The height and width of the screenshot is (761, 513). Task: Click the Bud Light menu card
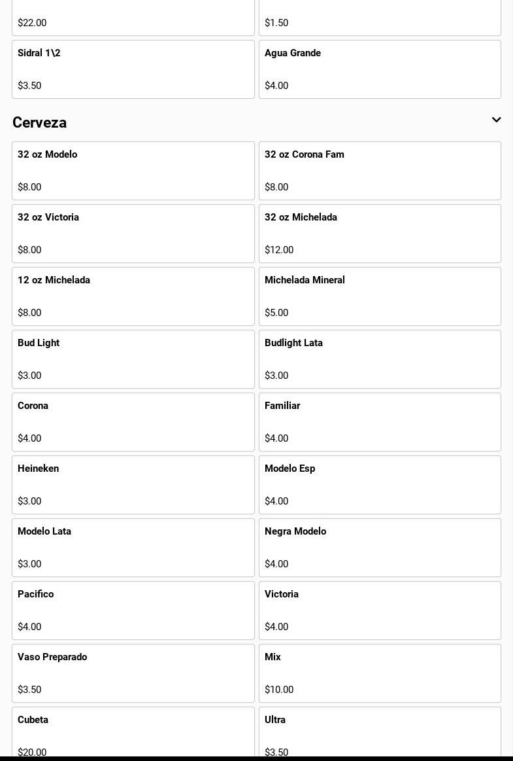(133, 359)
